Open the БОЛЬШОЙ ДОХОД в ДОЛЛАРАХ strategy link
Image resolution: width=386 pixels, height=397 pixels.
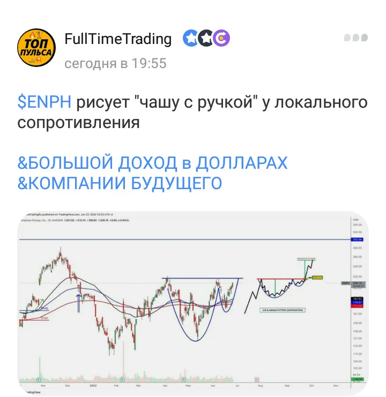tap(152, 162)
